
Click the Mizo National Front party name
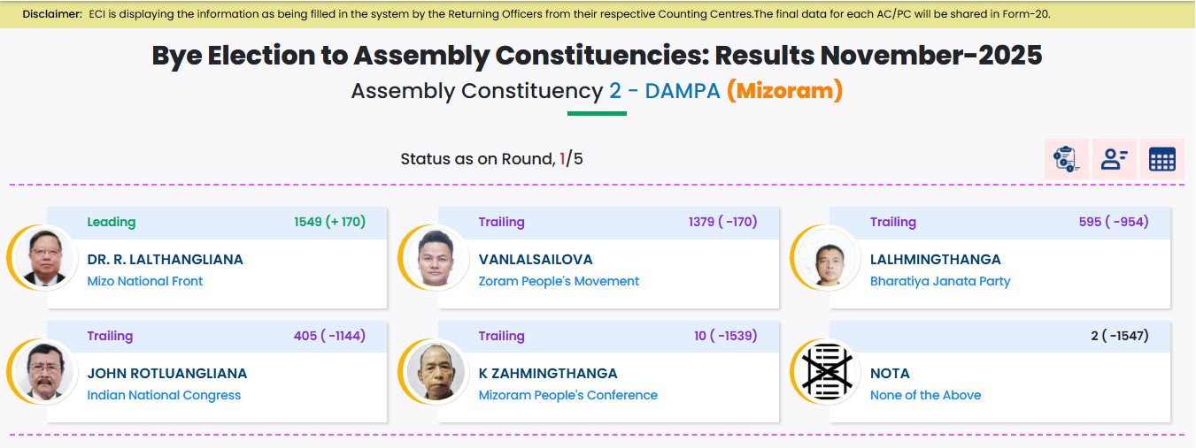145,281
